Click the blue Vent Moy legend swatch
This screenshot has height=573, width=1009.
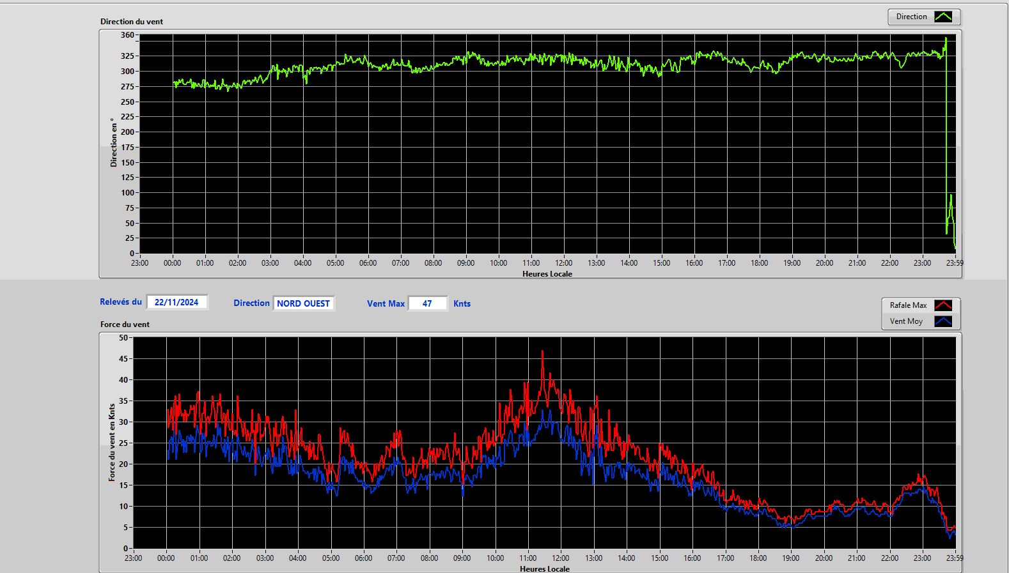pos(943,321)
